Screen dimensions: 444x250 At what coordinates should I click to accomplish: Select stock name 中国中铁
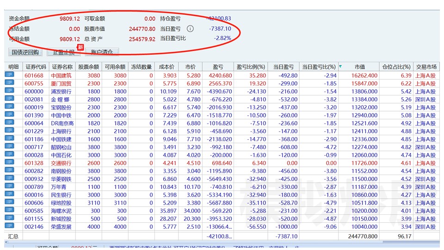61,115
